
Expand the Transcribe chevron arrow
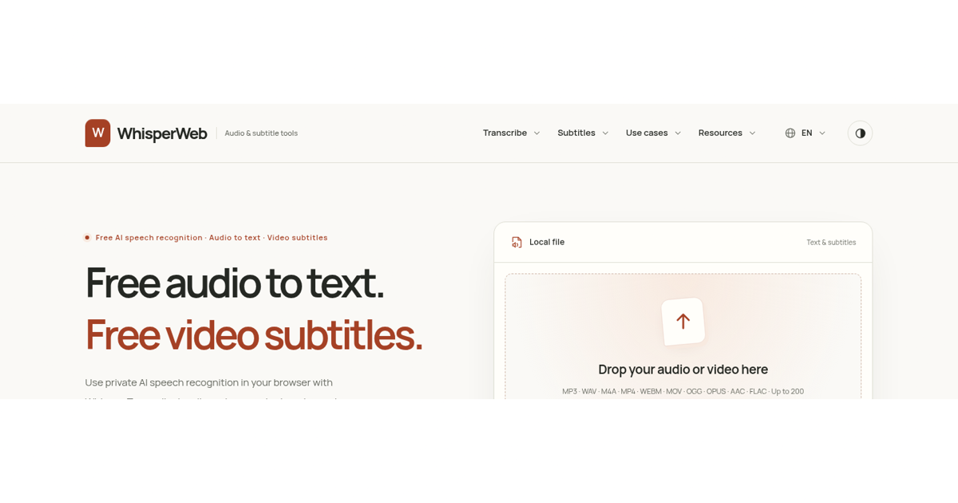tap(537, 133)
